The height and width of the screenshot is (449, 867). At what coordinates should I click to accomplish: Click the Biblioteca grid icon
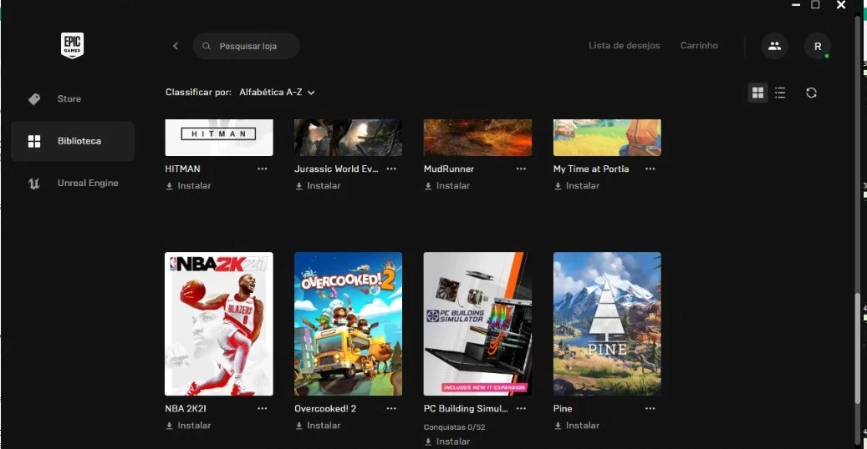coord(34,141)
